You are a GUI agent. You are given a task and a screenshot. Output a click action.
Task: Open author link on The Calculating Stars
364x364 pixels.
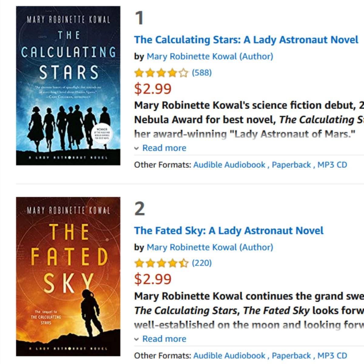(x=210, y=56)
